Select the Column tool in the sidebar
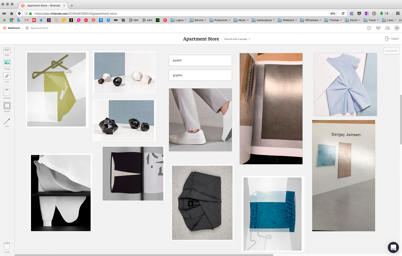This screenshot has width=402, height=256. click(7, 94)
